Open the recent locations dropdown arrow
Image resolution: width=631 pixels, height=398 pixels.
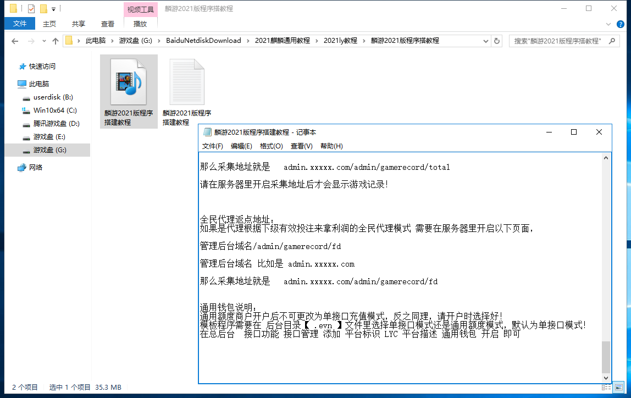coord(43,41)
